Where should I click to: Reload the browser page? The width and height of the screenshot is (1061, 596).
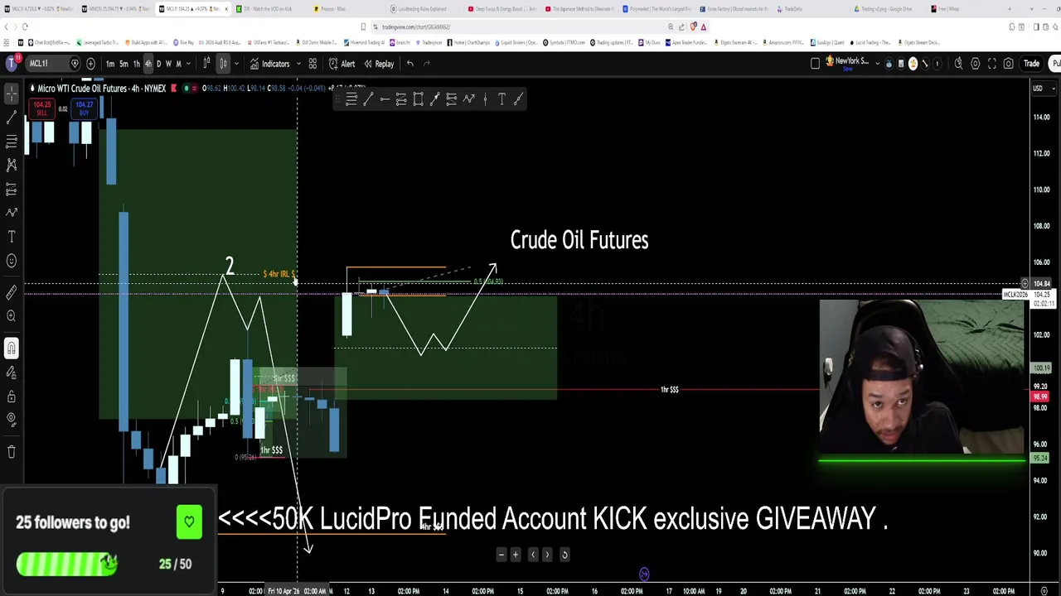pyautogui.click(x=25, y=27)
